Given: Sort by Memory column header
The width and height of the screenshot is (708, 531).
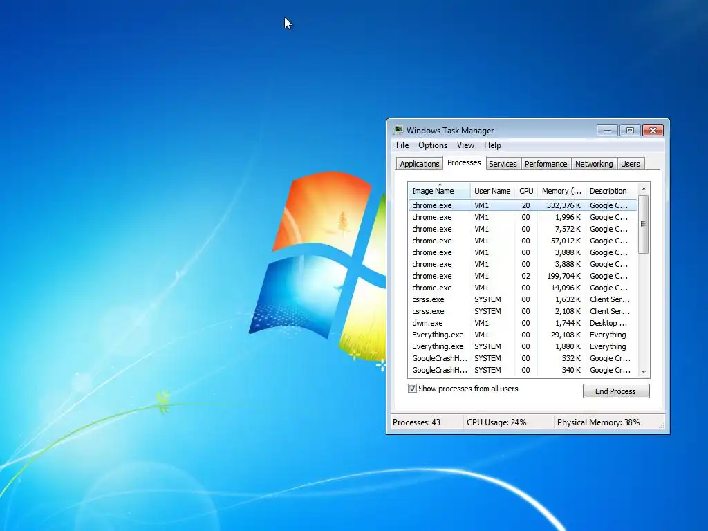Looking at the screenshot, I should pyautogui.click(x=561, y=191).
